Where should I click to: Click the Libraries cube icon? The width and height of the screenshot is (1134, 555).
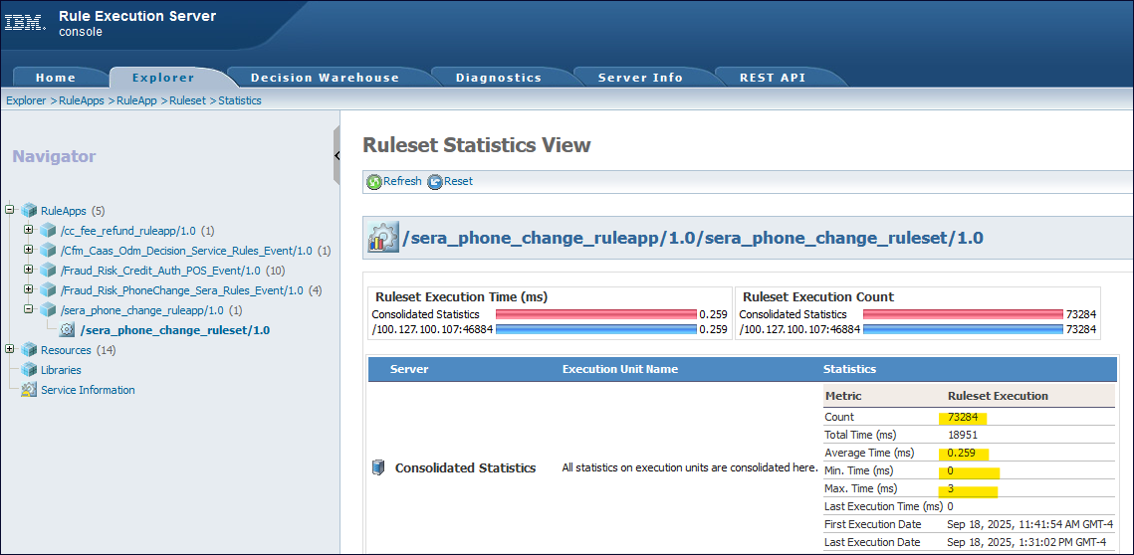(x=29, y=370)
